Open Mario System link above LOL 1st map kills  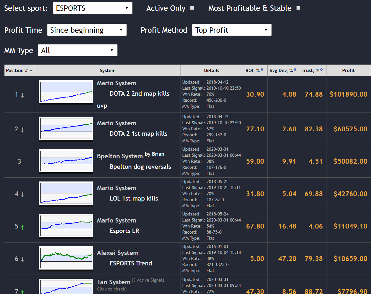click(x=117, y=188)
